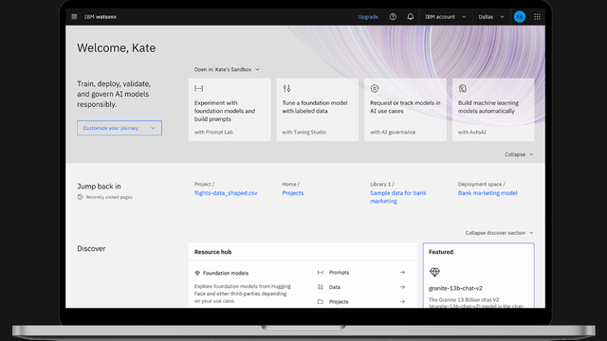Click the IBM watsonx title
This screenshot has width=607, height=341.
coord(101,17)
